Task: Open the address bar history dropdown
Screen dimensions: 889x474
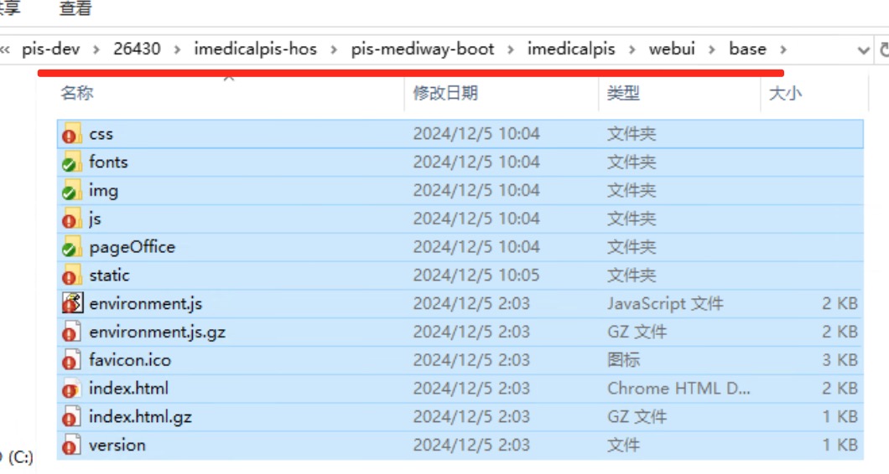Action: 864,50
